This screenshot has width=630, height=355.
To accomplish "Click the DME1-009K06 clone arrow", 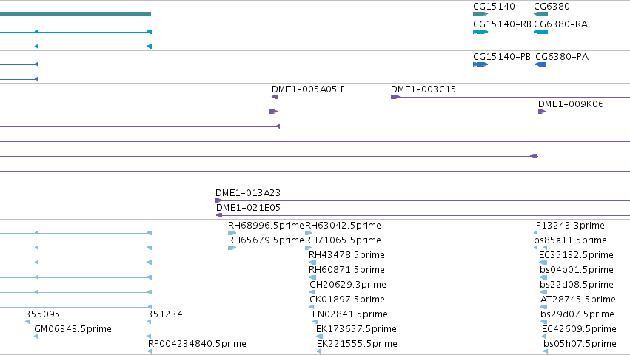I will point(542,112).
